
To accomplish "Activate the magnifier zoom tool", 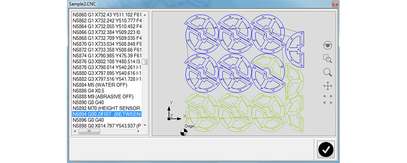I will (327, 72).
